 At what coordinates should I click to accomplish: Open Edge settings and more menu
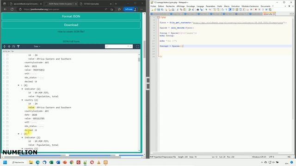[142, 9]
